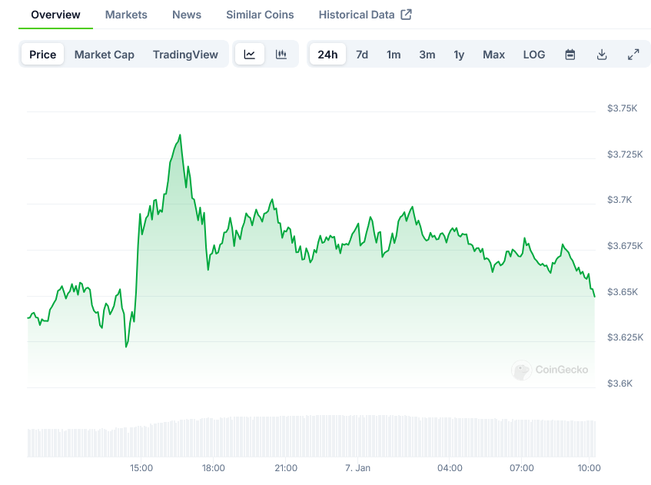Show the Max time range
651x485 pixels.
pyautogui.click(x=493, y=55)
